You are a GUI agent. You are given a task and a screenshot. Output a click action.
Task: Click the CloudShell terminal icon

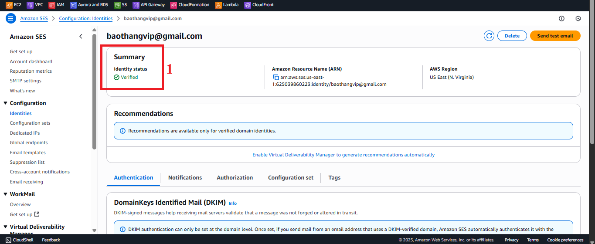click(x=8, y=240)
